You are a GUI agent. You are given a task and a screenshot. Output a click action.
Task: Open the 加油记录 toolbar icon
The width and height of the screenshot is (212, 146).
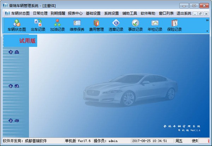click(58, 25)
